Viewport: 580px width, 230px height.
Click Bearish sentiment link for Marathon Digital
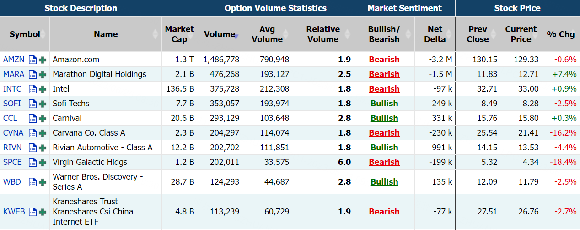[x=384, y=74]
